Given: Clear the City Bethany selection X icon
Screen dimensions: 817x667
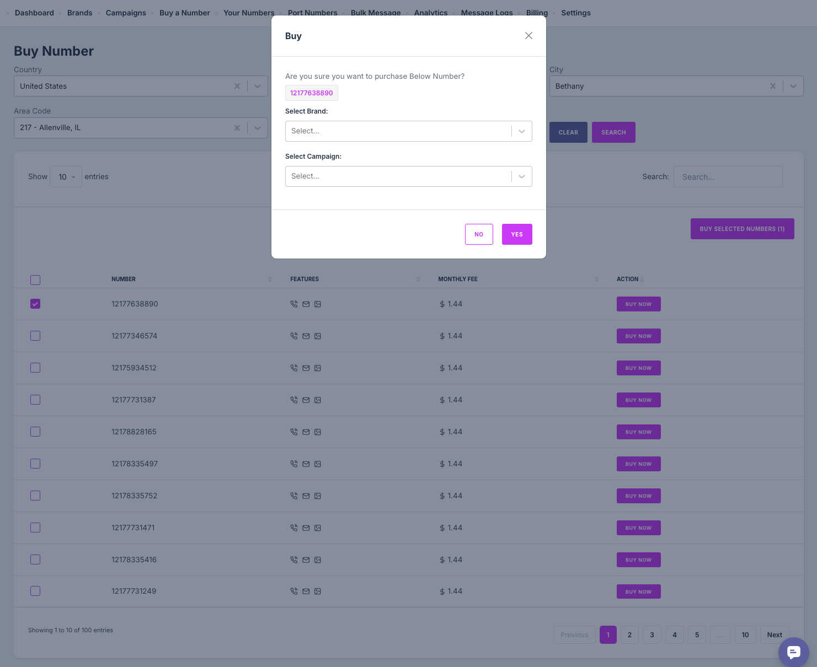Looking at the screenshot, I should (772, 86).
